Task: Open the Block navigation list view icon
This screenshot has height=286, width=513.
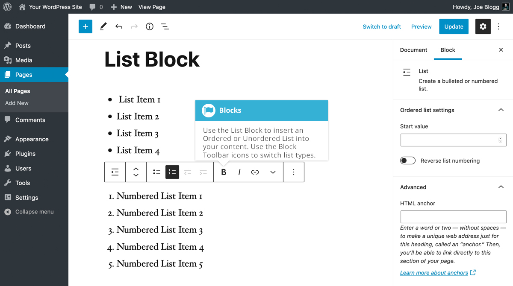Action: [x=165, y=26]
